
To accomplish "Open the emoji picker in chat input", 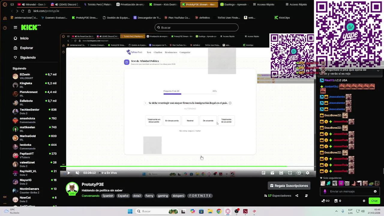I will click(375, 191).
